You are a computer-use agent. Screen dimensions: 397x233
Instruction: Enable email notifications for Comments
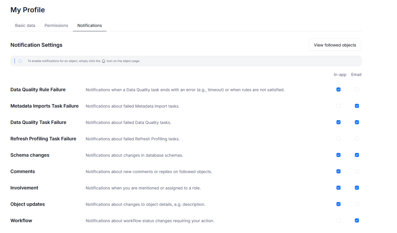[357, 171]
